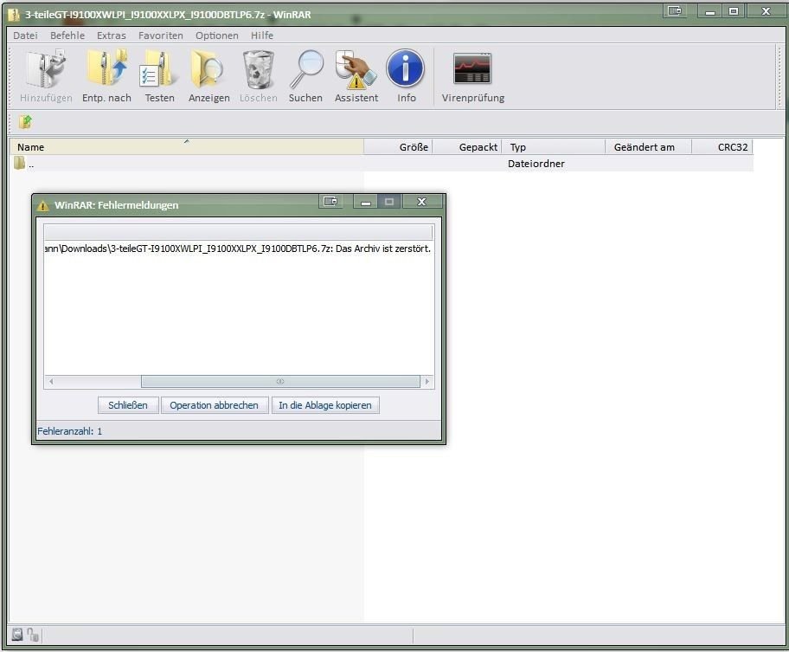Open the Favoriten menu
This screenshot has height=652, width=789.
coord(161,36)
